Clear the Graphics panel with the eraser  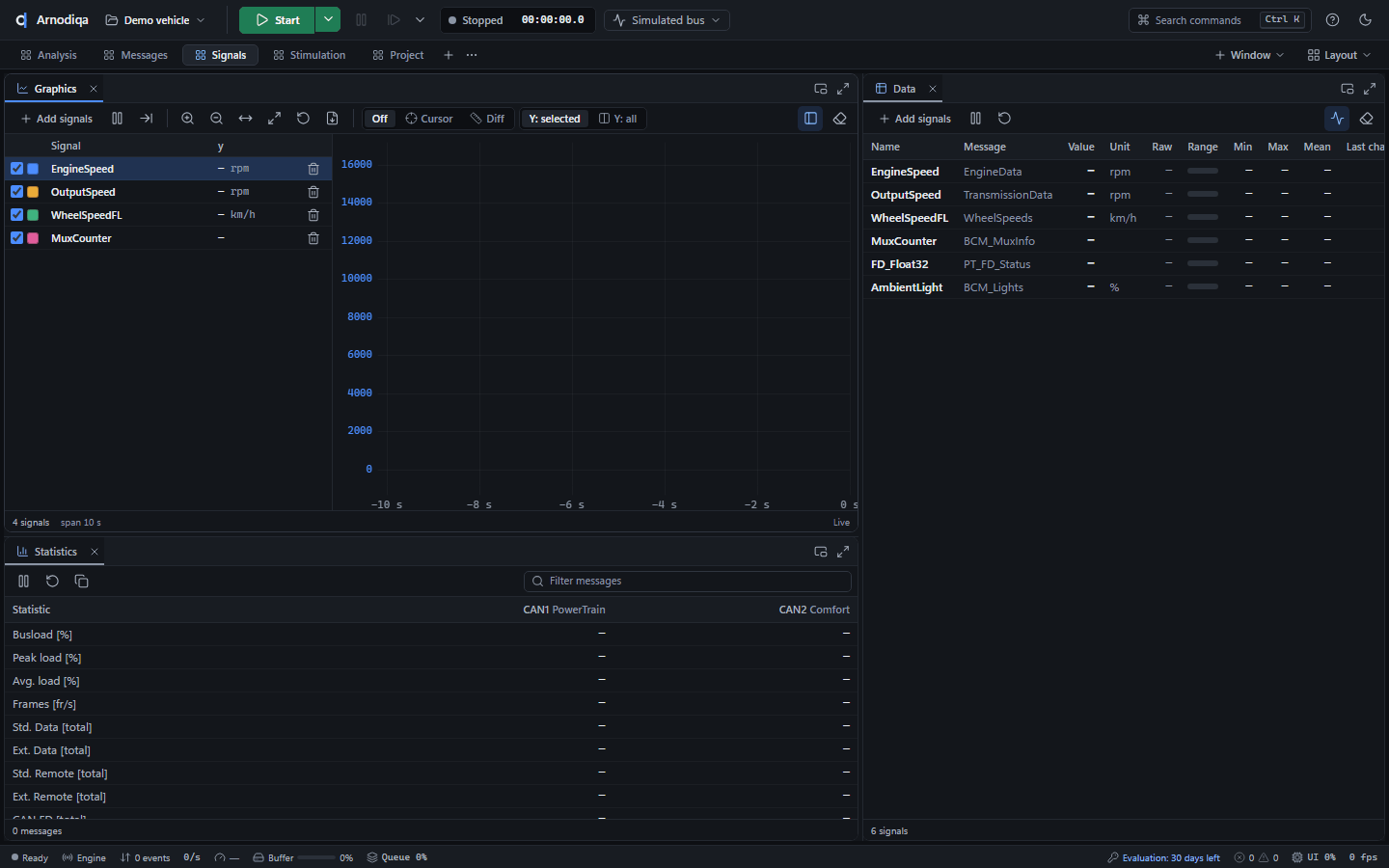pyautogui.click(x=840, y=119)
